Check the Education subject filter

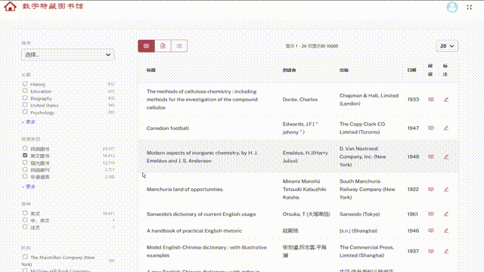click(25, 91)
